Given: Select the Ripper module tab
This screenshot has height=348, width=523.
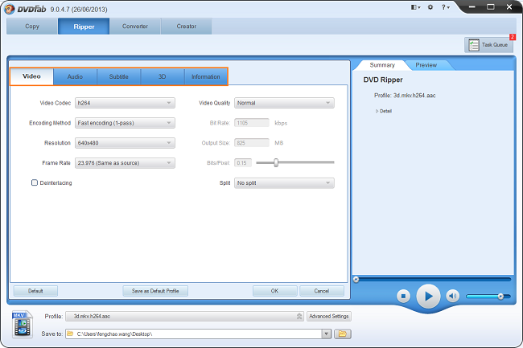Looking at the screenshot, I should [x=84, y=27].
